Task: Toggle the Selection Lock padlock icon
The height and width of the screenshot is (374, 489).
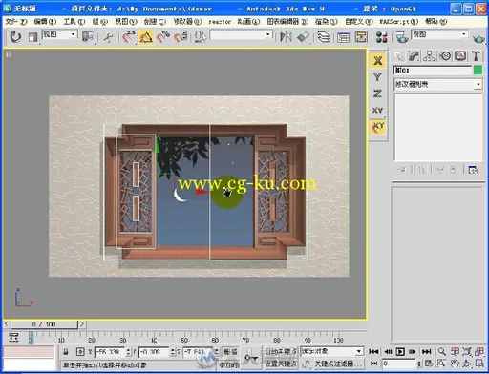Action: (66, 352)
